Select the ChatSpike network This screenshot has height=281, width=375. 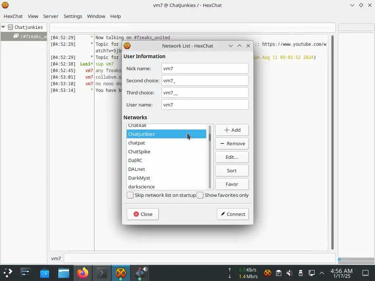coord(166,151)
